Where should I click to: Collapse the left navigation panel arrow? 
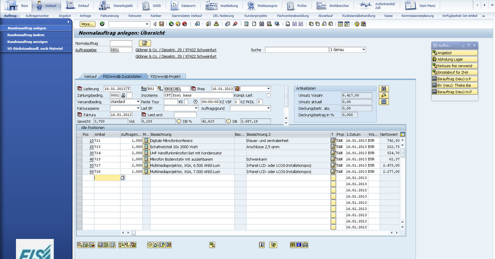pyautogui.click(x=68, y=22)
